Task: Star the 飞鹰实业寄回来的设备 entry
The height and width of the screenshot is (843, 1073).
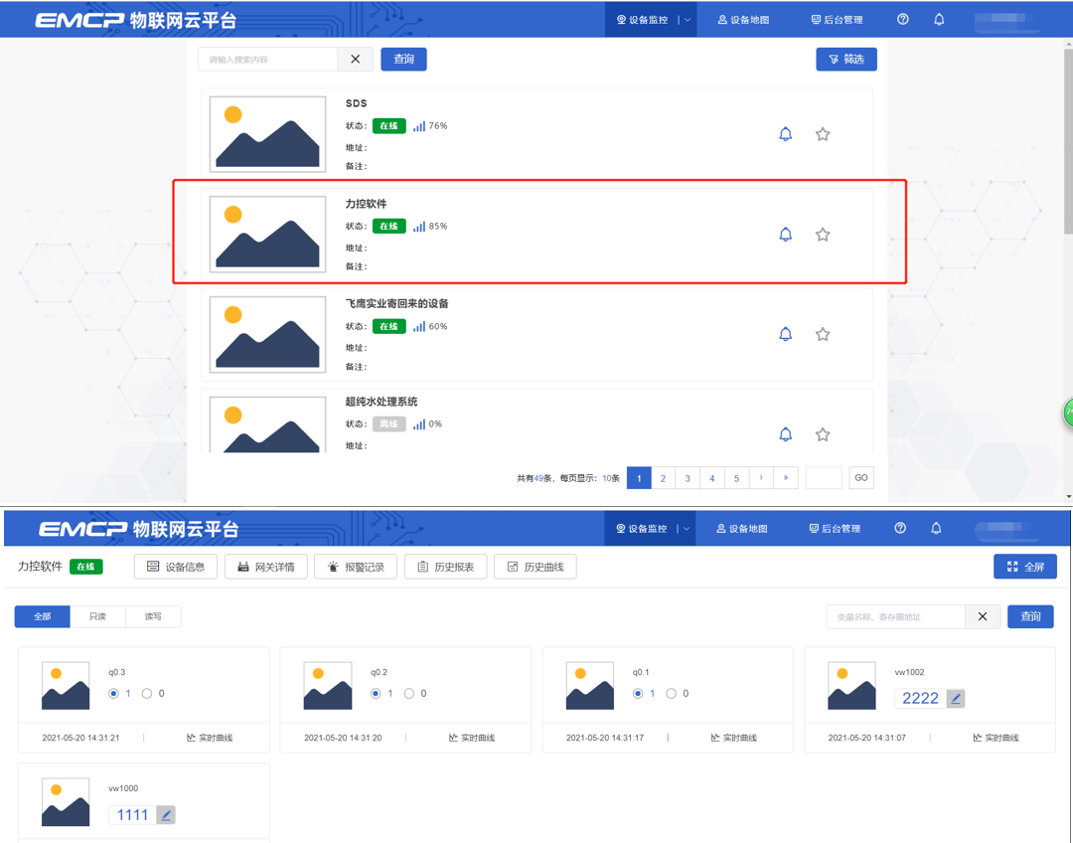Action: click(823, 334)
